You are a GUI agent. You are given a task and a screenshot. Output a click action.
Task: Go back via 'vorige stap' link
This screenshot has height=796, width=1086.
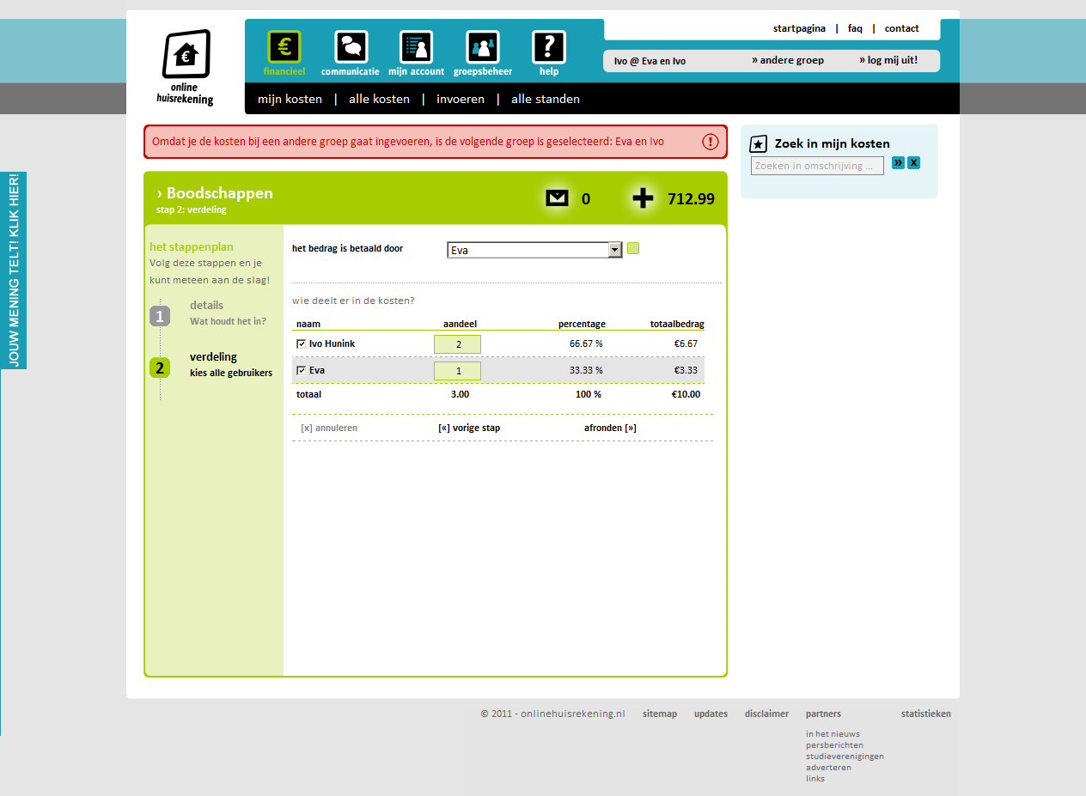point(469,428)
